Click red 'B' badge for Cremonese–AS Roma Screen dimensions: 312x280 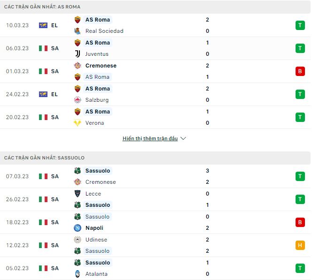[x=300, y=71]
